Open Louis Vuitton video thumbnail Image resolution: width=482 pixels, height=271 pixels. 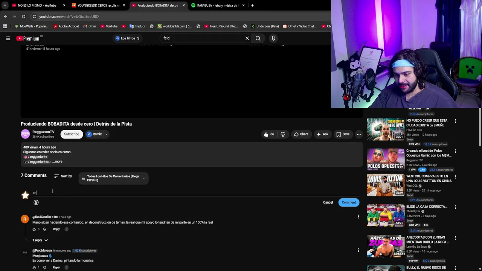(x=386, y=185)
